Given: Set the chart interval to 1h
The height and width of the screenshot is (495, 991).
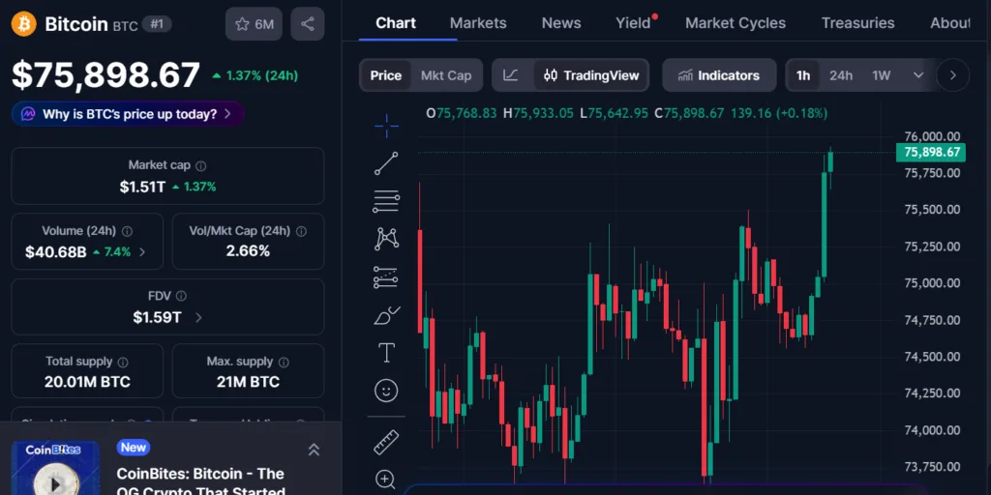Looking at the screenshot, I should click(802, 75).
